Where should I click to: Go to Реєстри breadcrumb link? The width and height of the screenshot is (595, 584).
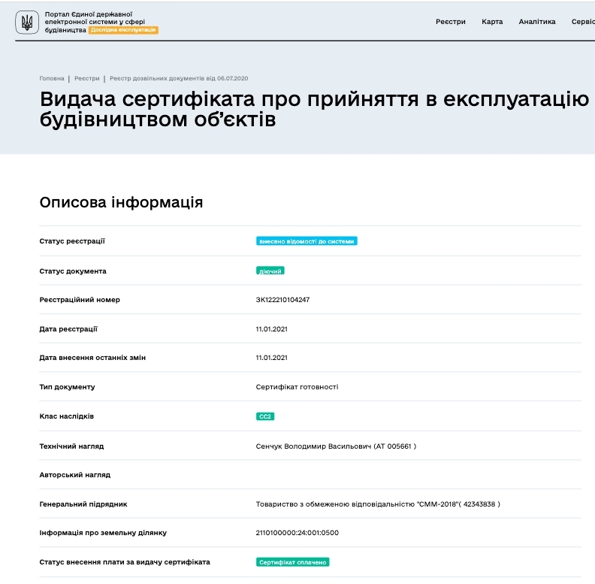87,78
